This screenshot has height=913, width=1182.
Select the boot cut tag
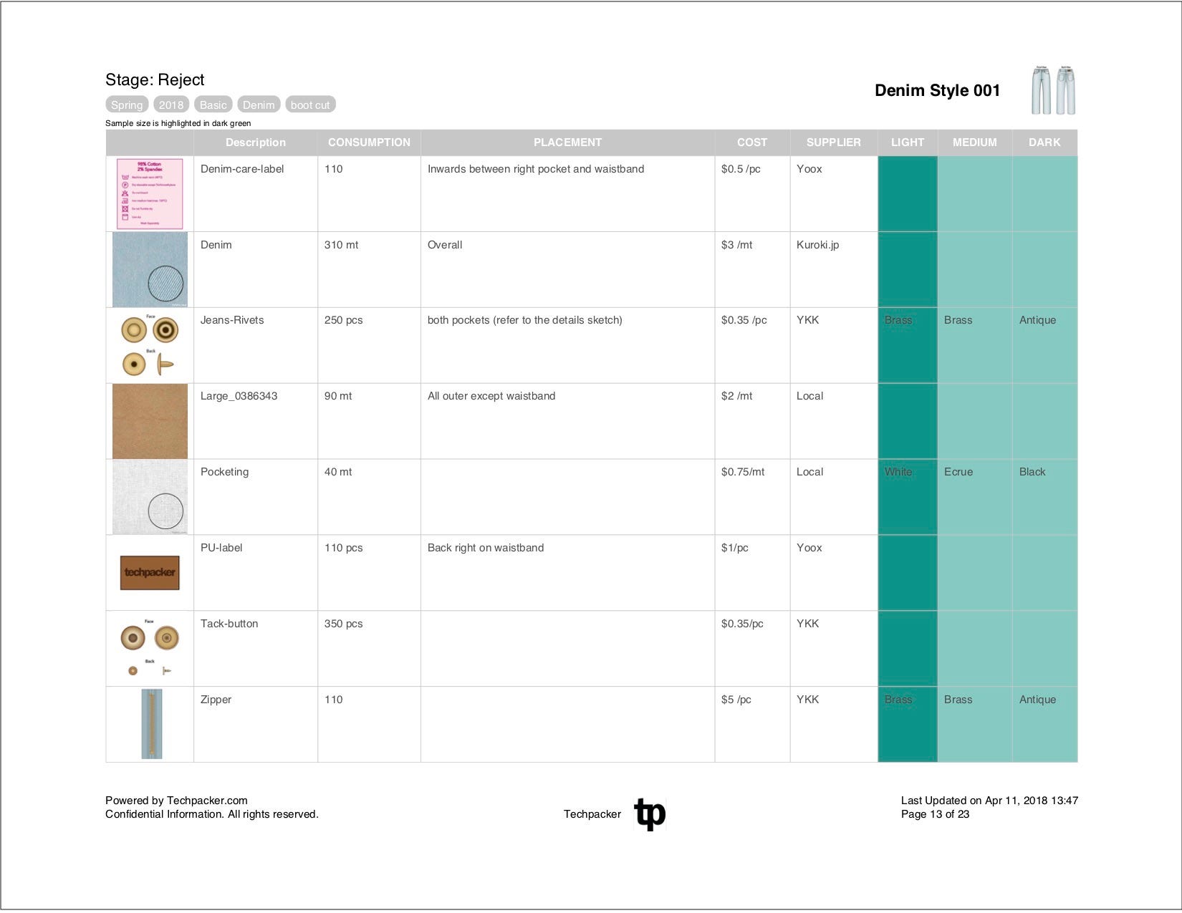coord(310,105)
